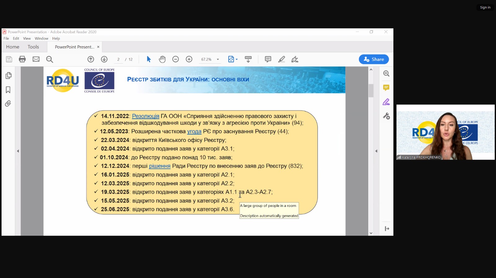Screen dimensions: 496x278
Task: Collapse the left navigation pane arrow
Action: coord(18,151)
